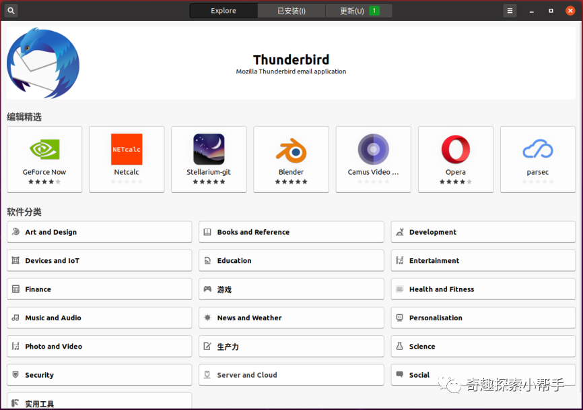Click the green updates count badge

pos(374,10)
